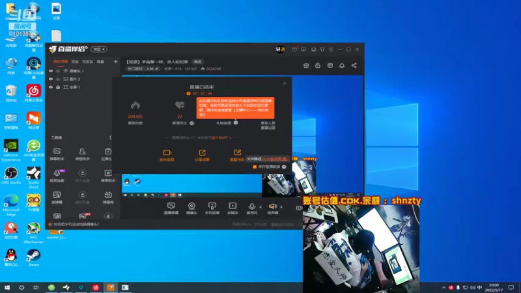
Task: Mute the 麦克风 microphone
Action: coord(252,208)
